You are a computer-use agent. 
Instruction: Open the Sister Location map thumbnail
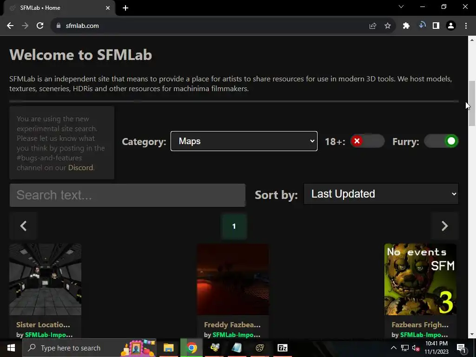pyautogui.click(x=45, y=279)
